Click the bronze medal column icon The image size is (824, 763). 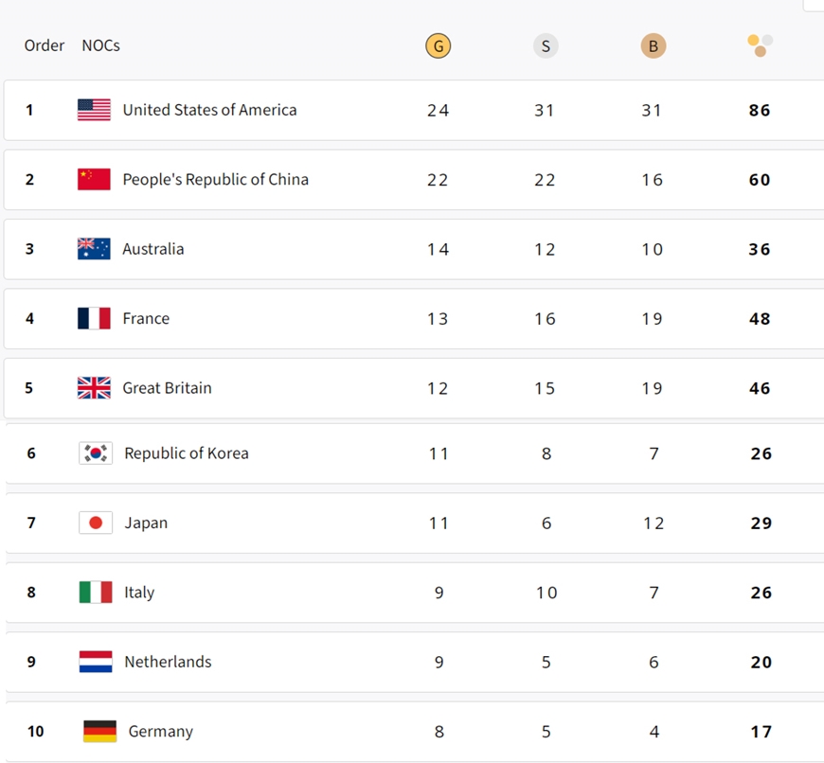(x=653, y=45)
